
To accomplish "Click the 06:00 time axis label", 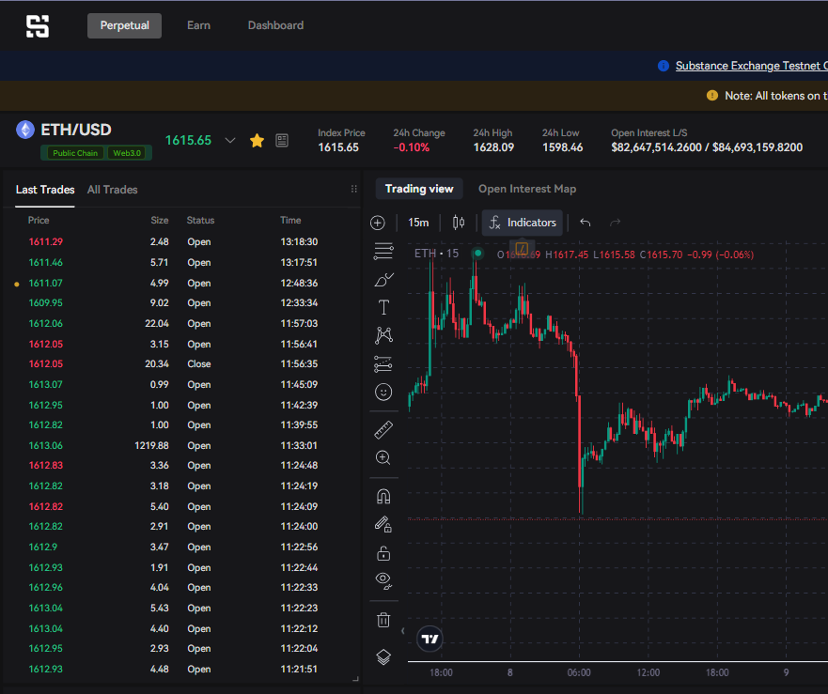I will [579, 672].
